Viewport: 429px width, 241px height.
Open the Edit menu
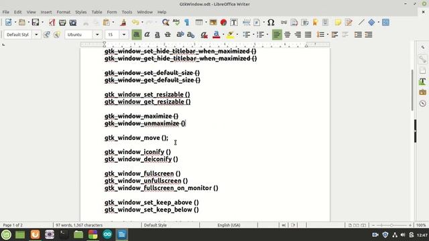[x=18, y=12]
